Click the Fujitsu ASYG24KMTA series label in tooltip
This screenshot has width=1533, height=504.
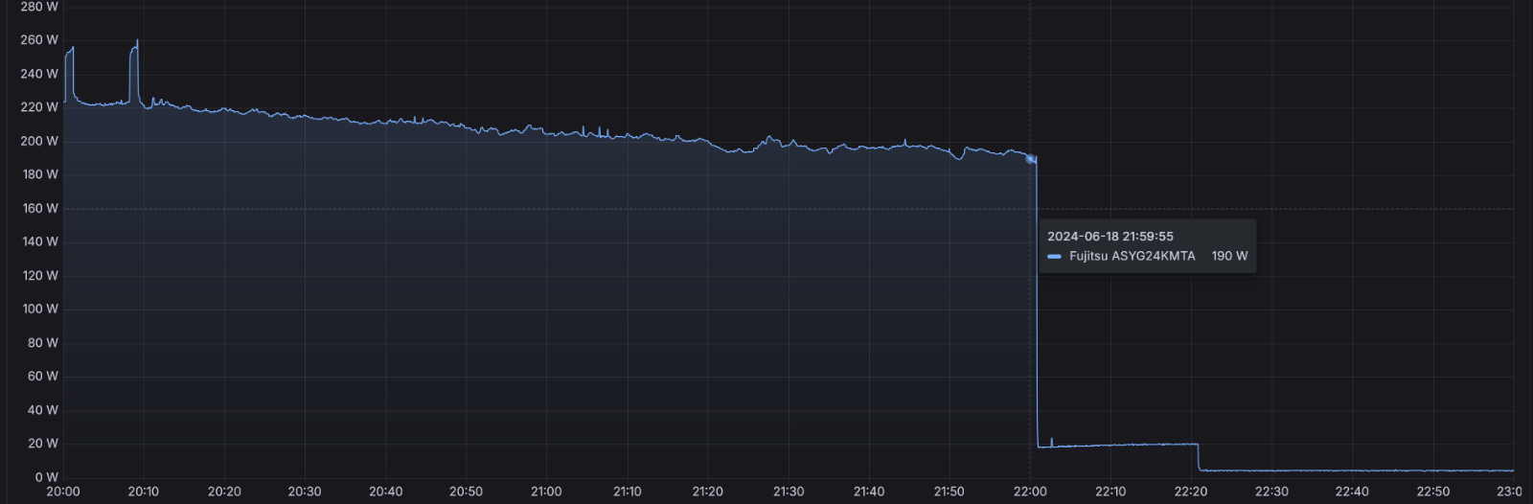click(1132, 256)
